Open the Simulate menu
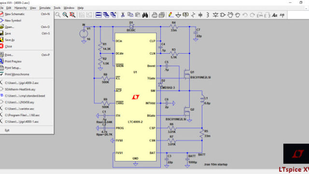The image size is (309, 174). [x=45, y=8]
